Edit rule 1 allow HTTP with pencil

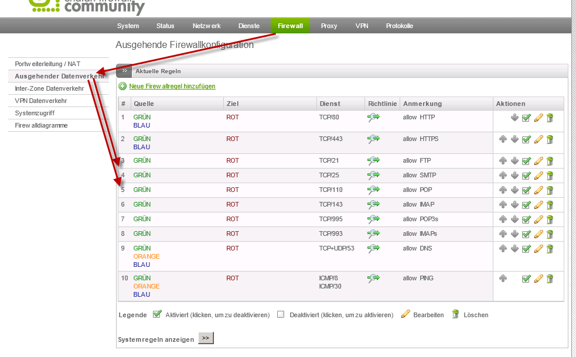[538, 118]
